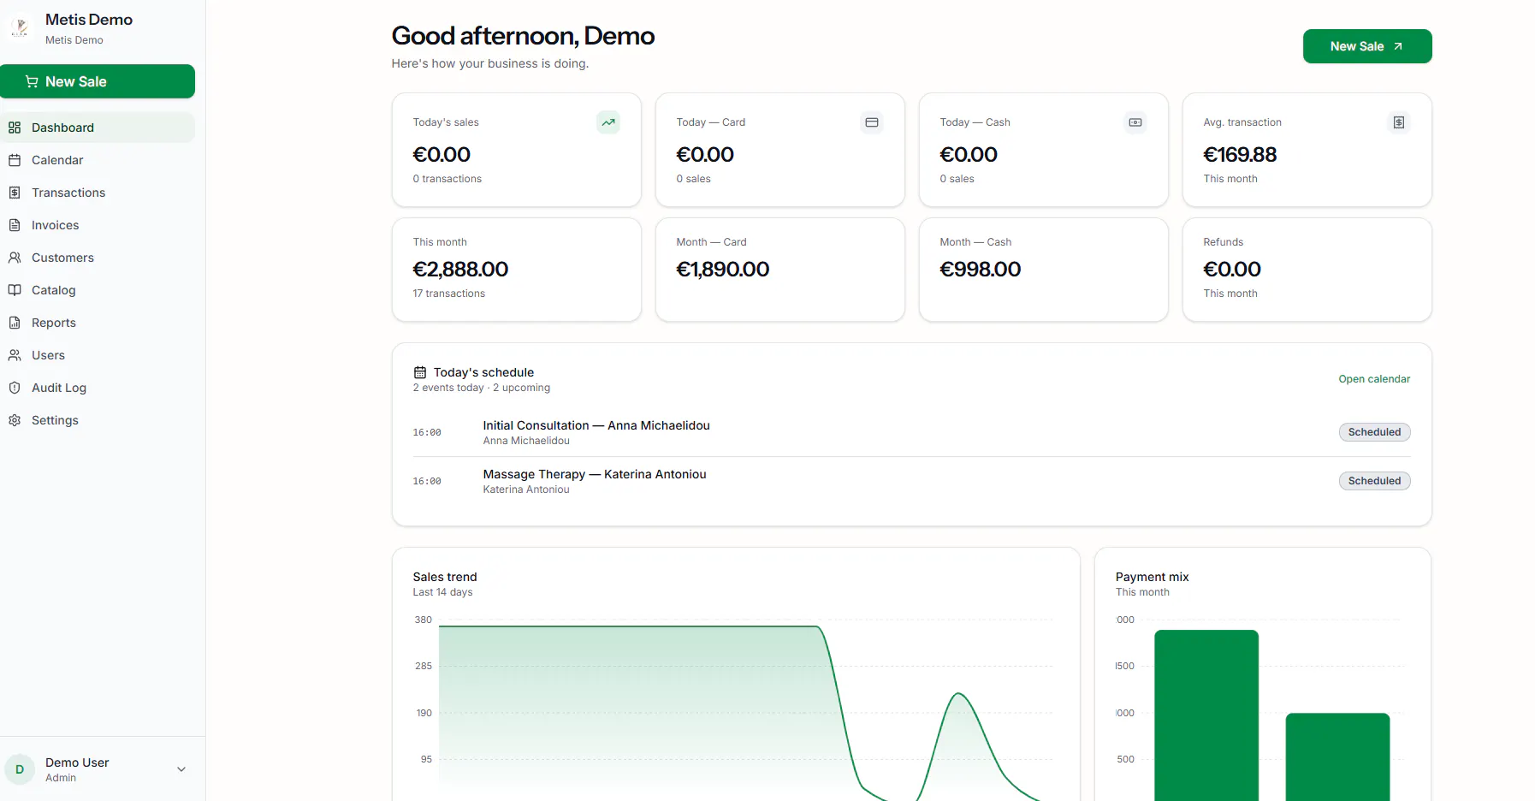
Task: Open the Reports section
Action: (98, 323)
